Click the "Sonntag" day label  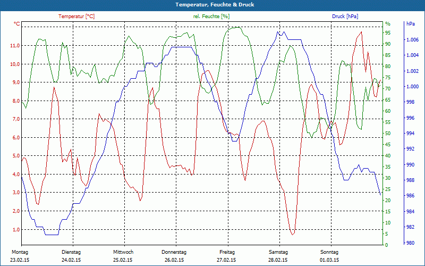[x=329, y=252]
